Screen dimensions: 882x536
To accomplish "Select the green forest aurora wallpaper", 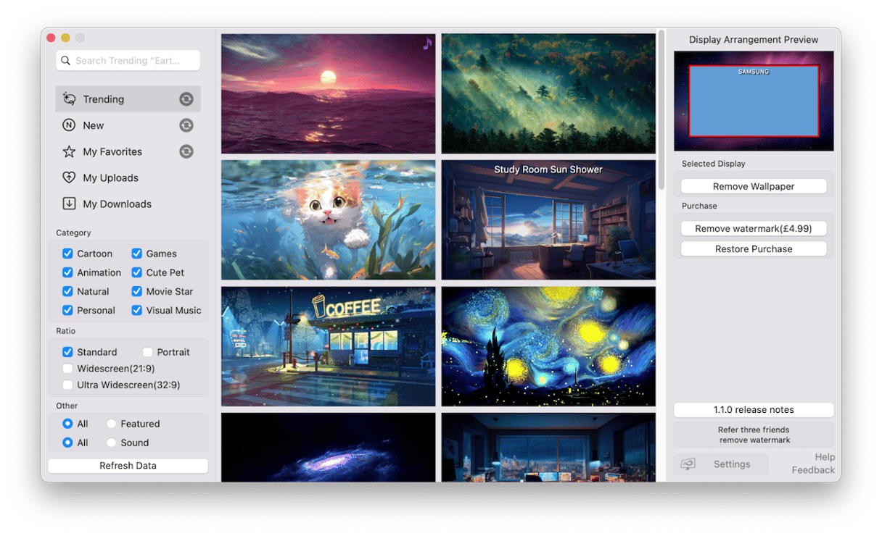I will 548,93.
